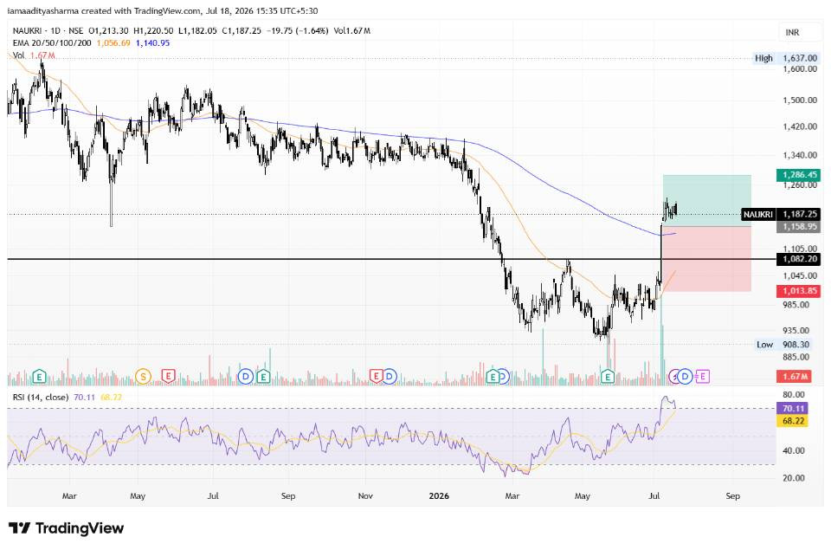Select the red stop-loss zone of long position
The width and height of the screenshot is (831, 550).
[707, 259]
